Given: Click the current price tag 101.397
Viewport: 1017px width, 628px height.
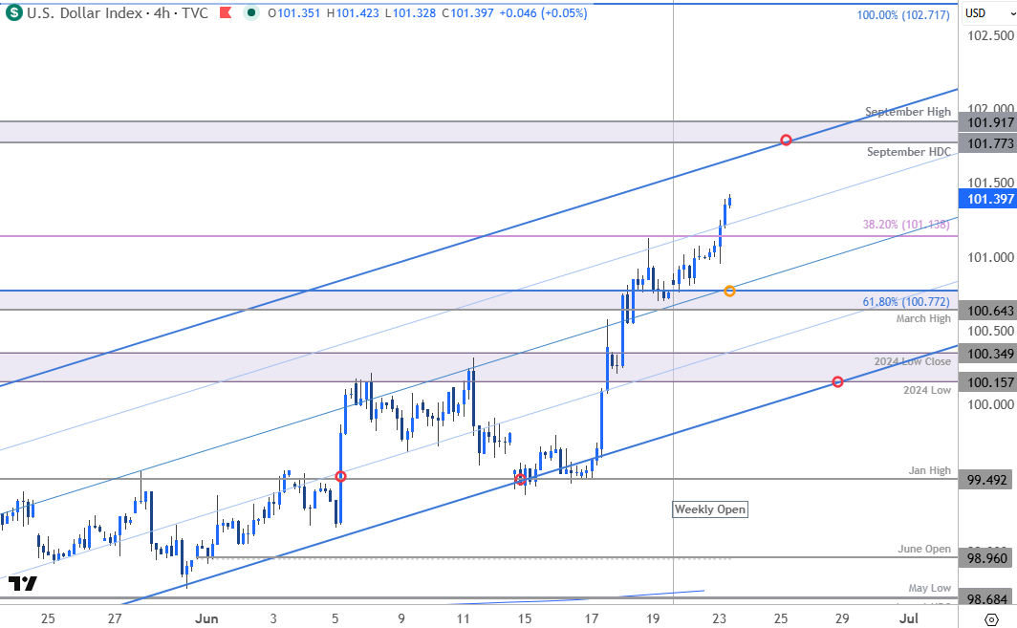Looking at the screenshot, I should tap(987, 199).
